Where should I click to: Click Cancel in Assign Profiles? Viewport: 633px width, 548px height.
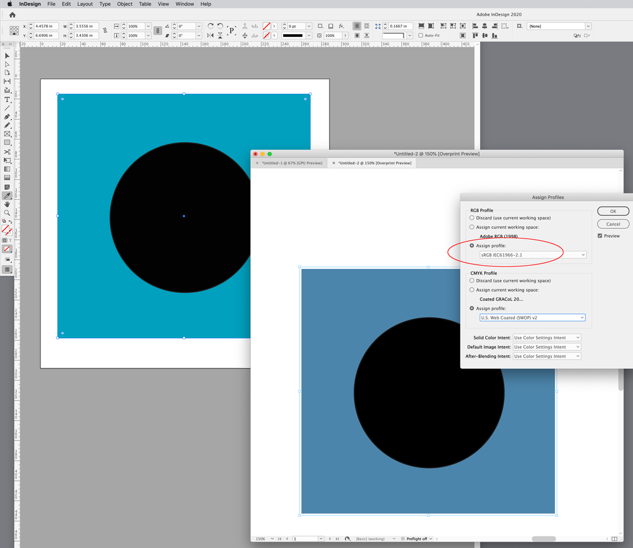613,225
